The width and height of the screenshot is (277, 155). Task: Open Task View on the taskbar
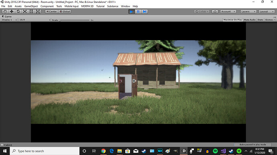tap(94, 151)
